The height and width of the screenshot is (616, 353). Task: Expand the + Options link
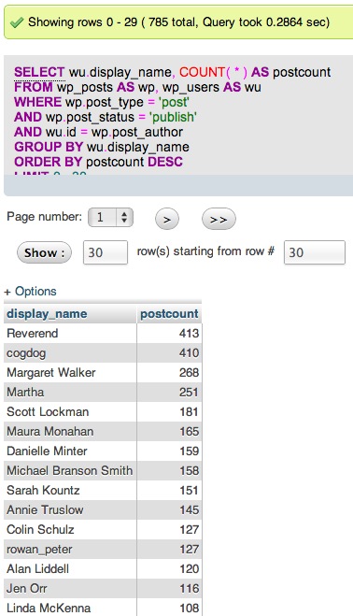30,292
